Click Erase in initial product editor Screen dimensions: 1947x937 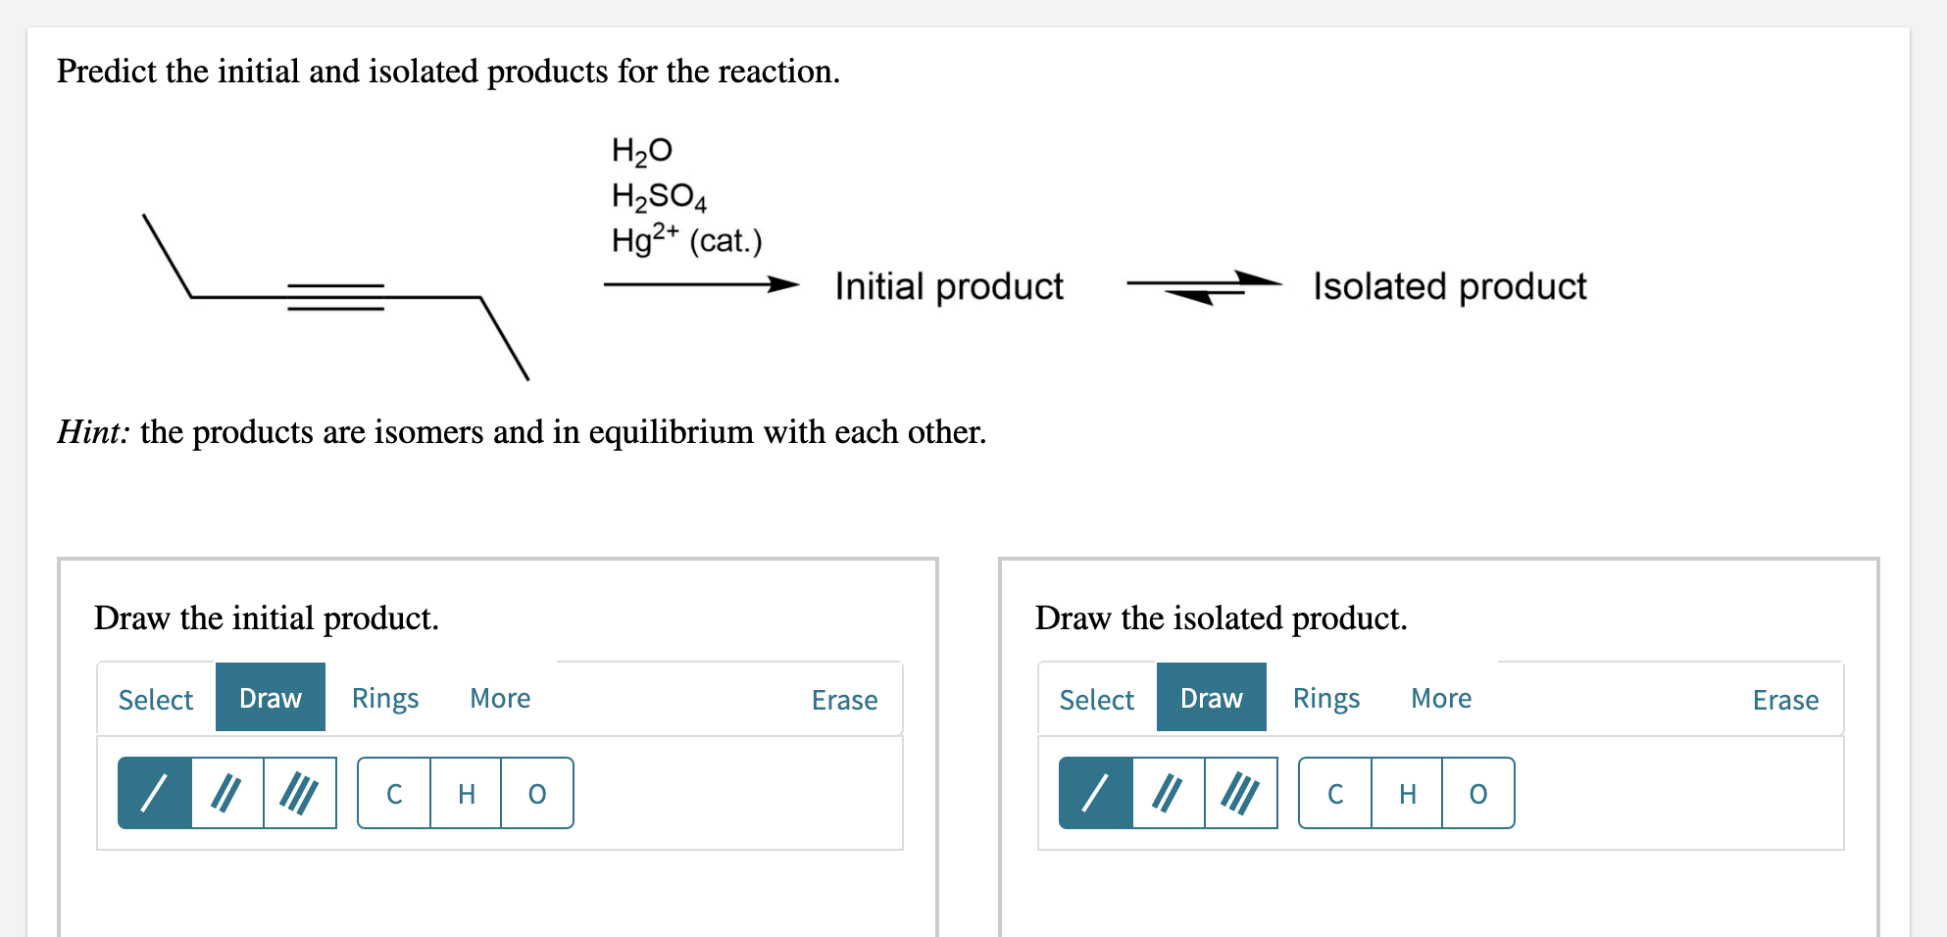844,700
